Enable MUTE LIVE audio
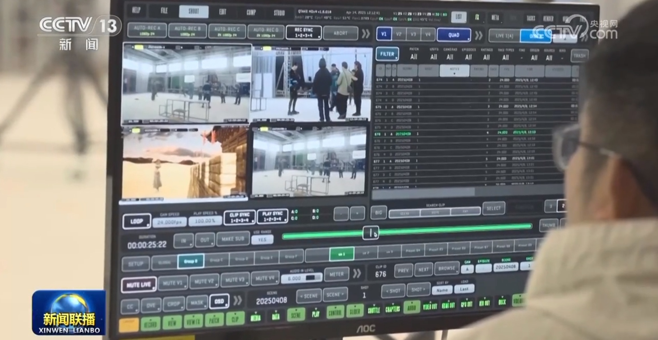Viewport: 658px width, 340px height. coord(138,285)
